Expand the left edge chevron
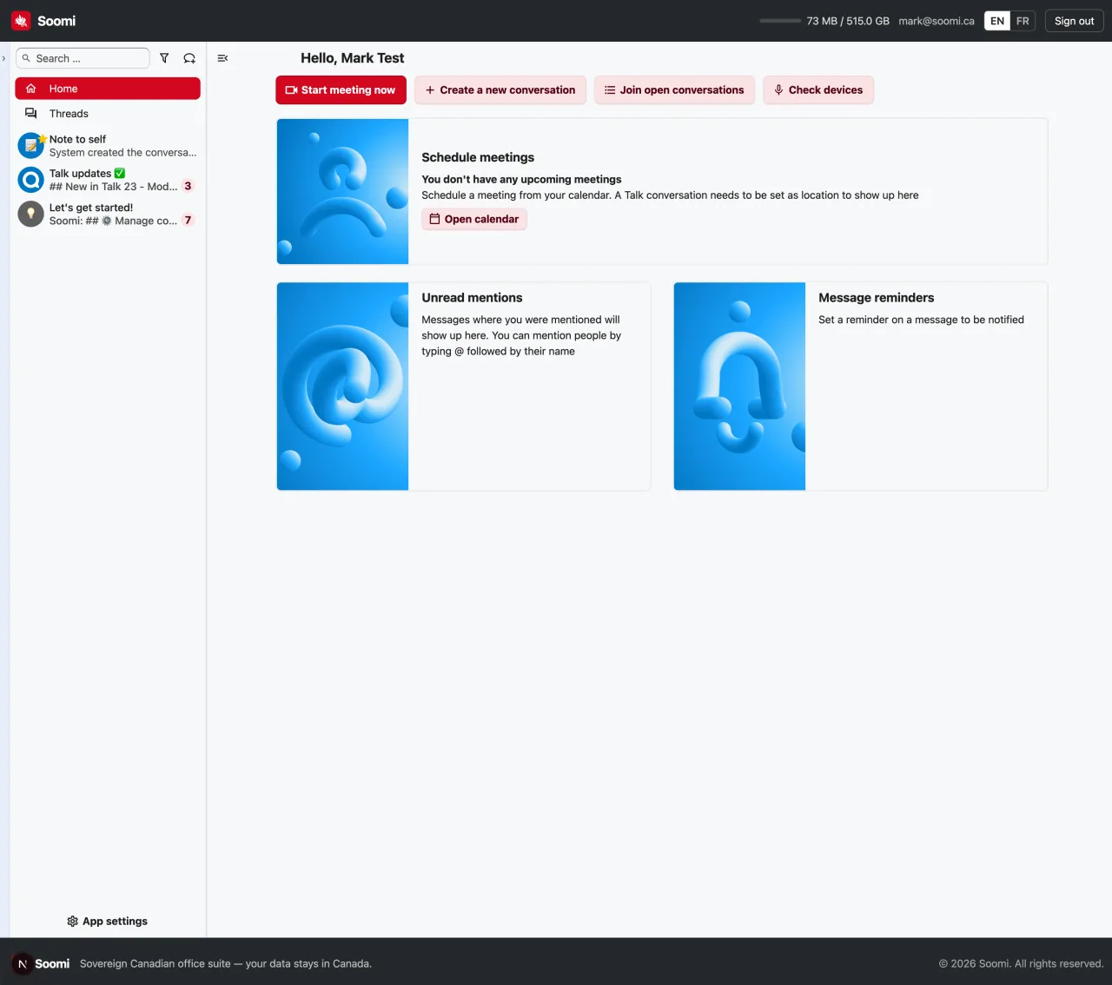The height and width of the screenshot is (985, 1112). (x=4, y=58)
